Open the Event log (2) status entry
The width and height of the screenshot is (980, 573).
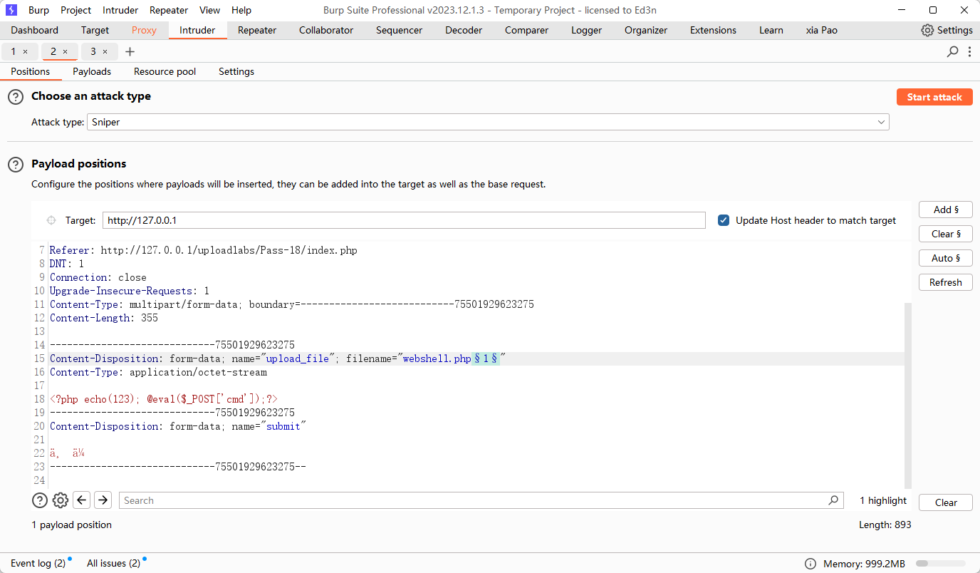38,563
